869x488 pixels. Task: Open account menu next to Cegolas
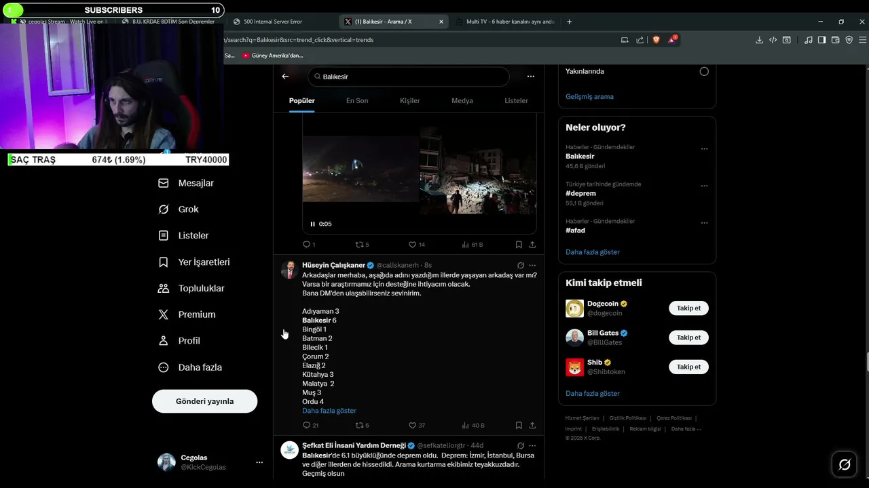click(259, 462)
